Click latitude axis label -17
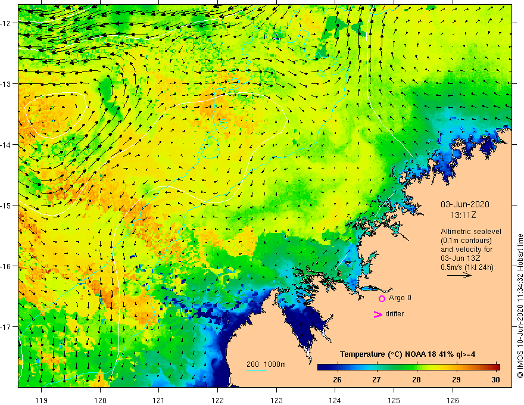 7,327
